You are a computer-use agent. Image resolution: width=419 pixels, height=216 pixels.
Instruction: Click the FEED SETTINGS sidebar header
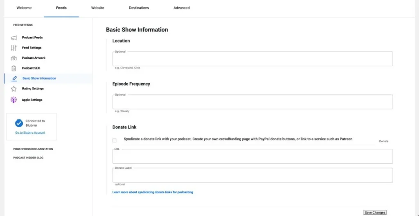(x=23, y=25)
